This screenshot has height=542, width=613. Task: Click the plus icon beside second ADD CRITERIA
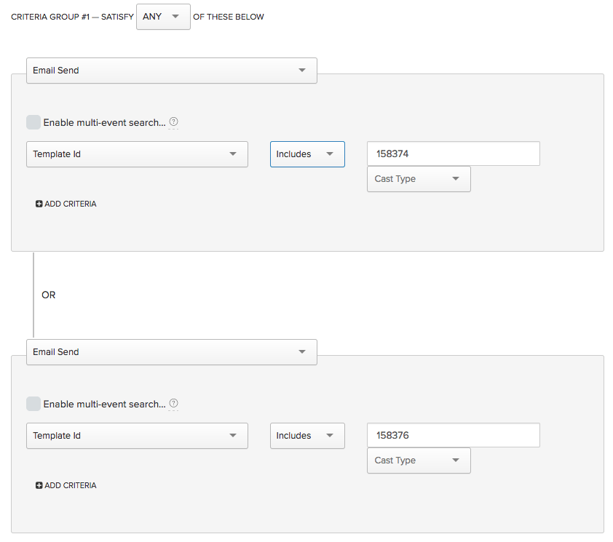(39, 485)
